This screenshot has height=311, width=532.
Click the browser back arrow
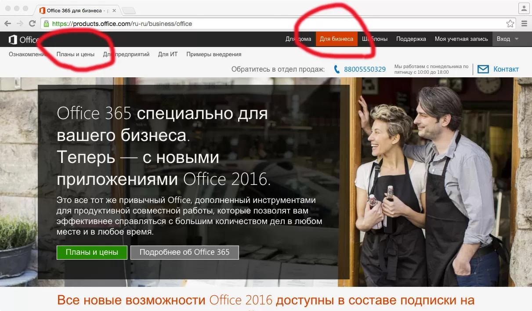pos(8,24)
